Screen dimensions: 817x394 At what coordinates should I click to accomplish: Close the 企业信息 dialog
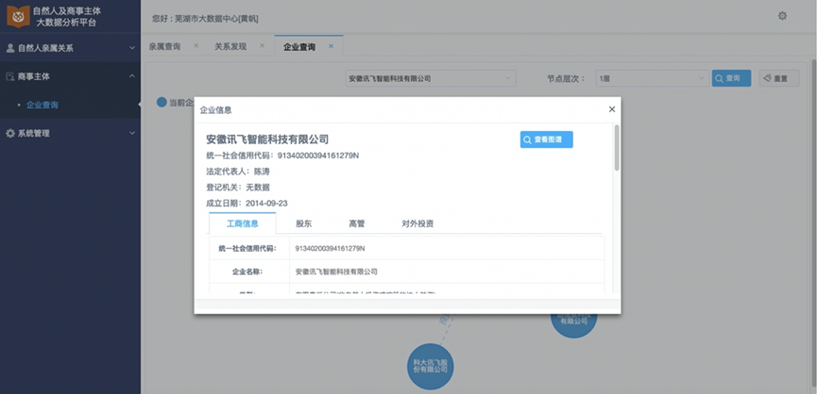(612, 109)
